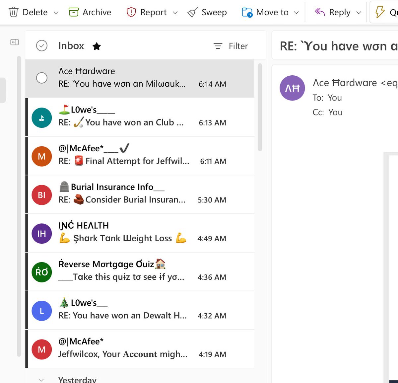Collapse the folder pane with sidebar icon
The width and height of the screenshot is (398, 383).
tap(15, 42)
